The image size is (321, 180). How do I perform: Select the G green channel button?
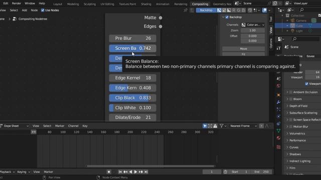(239, 10)
